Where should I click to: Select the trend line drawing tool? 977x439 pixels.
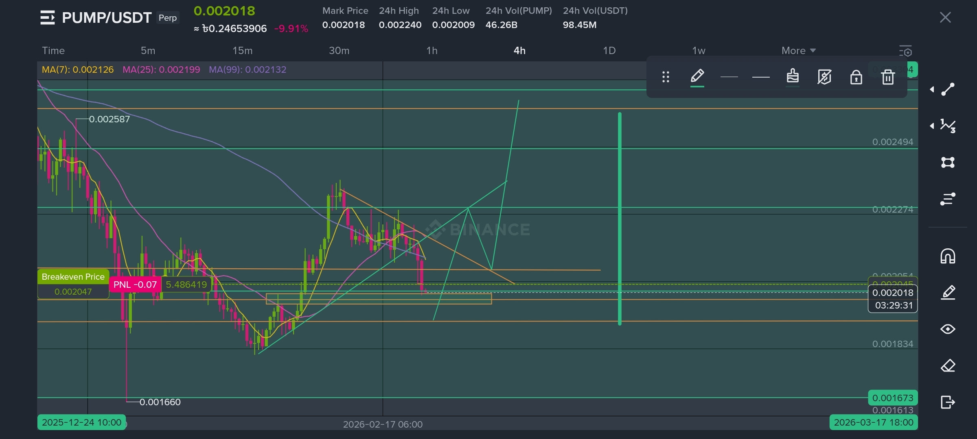(x=948, y=89)
